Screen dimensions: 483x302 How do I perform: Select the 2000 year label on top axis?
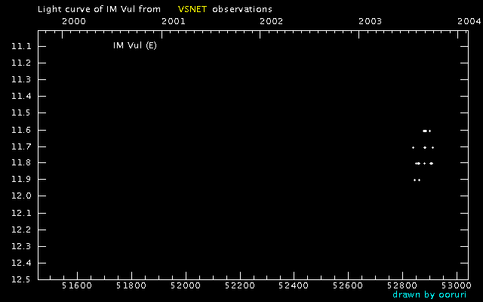coord(74,21)
